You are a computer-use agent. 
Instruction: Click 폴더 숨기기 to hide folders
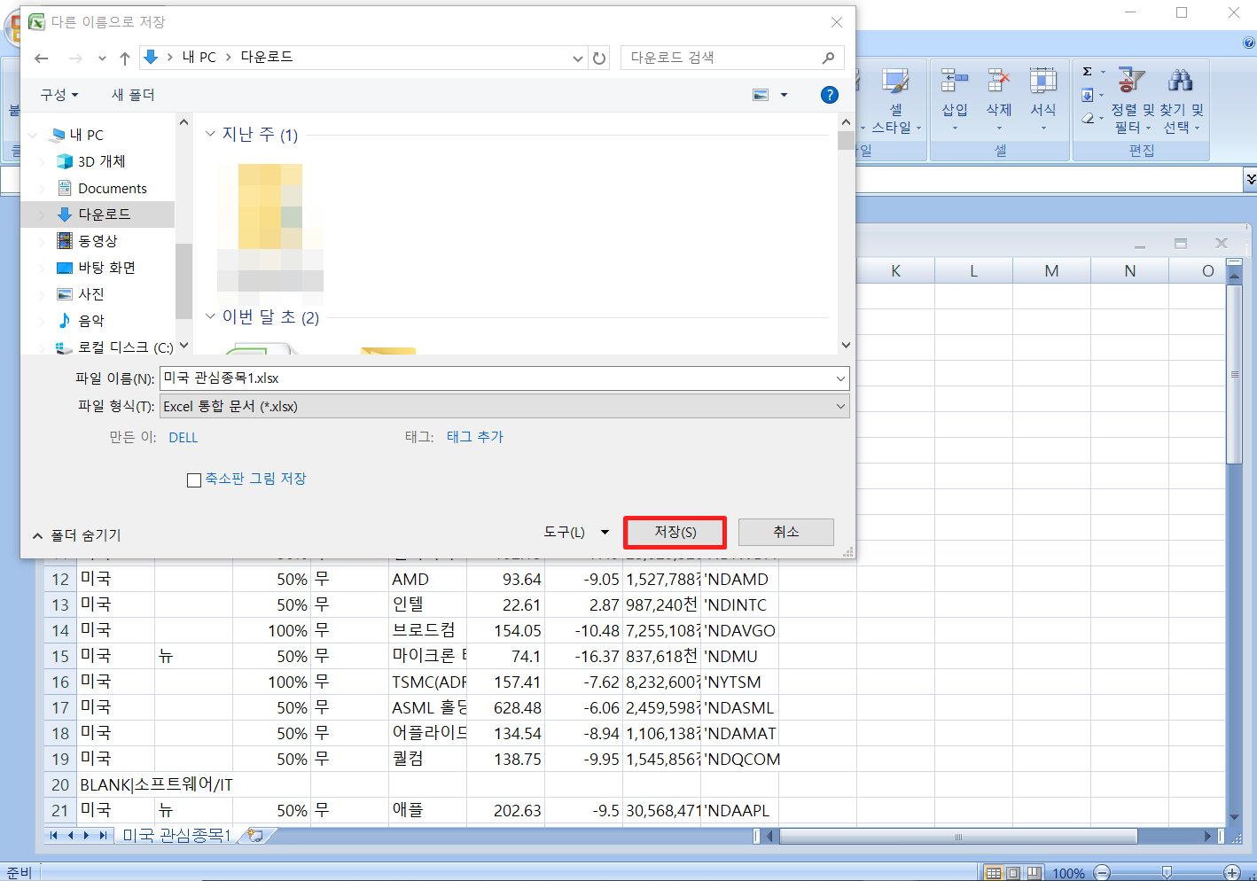coord(76,535)
